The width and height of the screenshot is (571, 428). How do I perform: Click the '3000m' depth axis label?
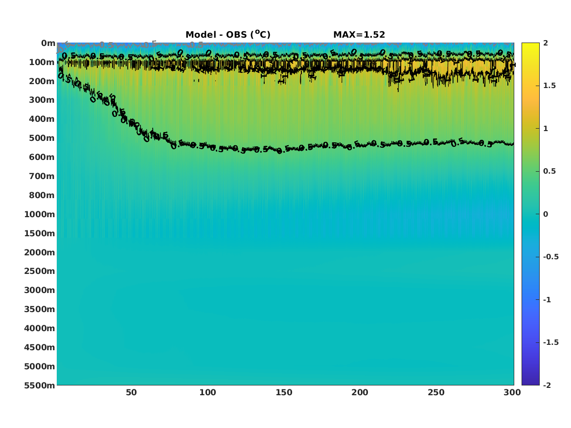(40, 290)
